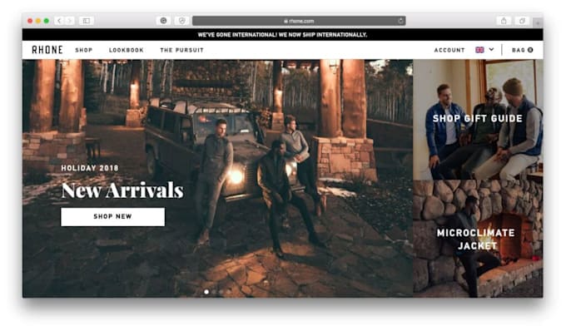Open a new tab with plus button

coord(538,22)
